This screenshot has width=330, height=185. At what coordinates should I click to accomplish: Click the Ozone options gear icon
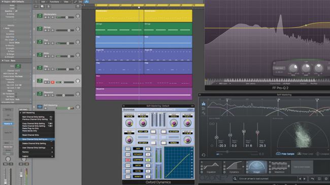pos(326,179)
